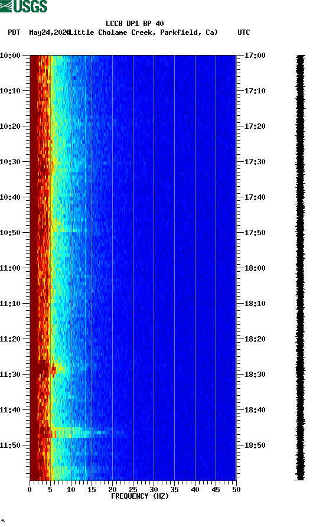
Task: Click the FREQUENCY (HZ) axis label
Action: [140, 496]
